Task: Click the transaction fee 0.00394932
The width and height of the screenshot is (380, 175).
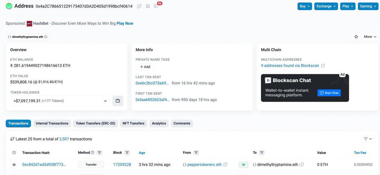Action: pyautogui.click(x=363, y=165)
